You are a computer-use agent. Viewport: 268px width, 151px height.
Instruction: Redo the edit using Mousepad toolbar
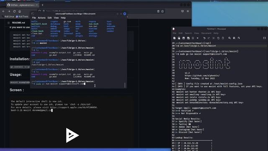[x=209, y=38]
